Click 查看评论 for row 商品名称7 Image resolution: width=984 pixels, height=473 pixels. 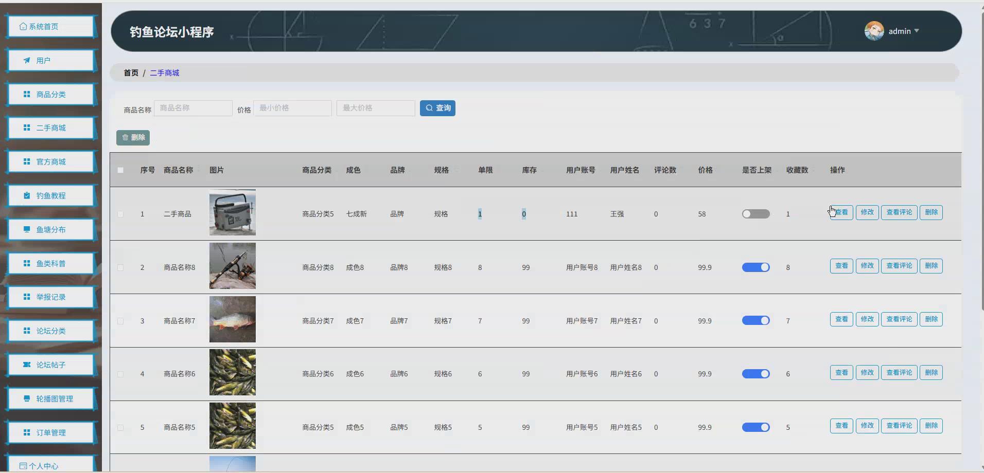[x=899, y=319]
